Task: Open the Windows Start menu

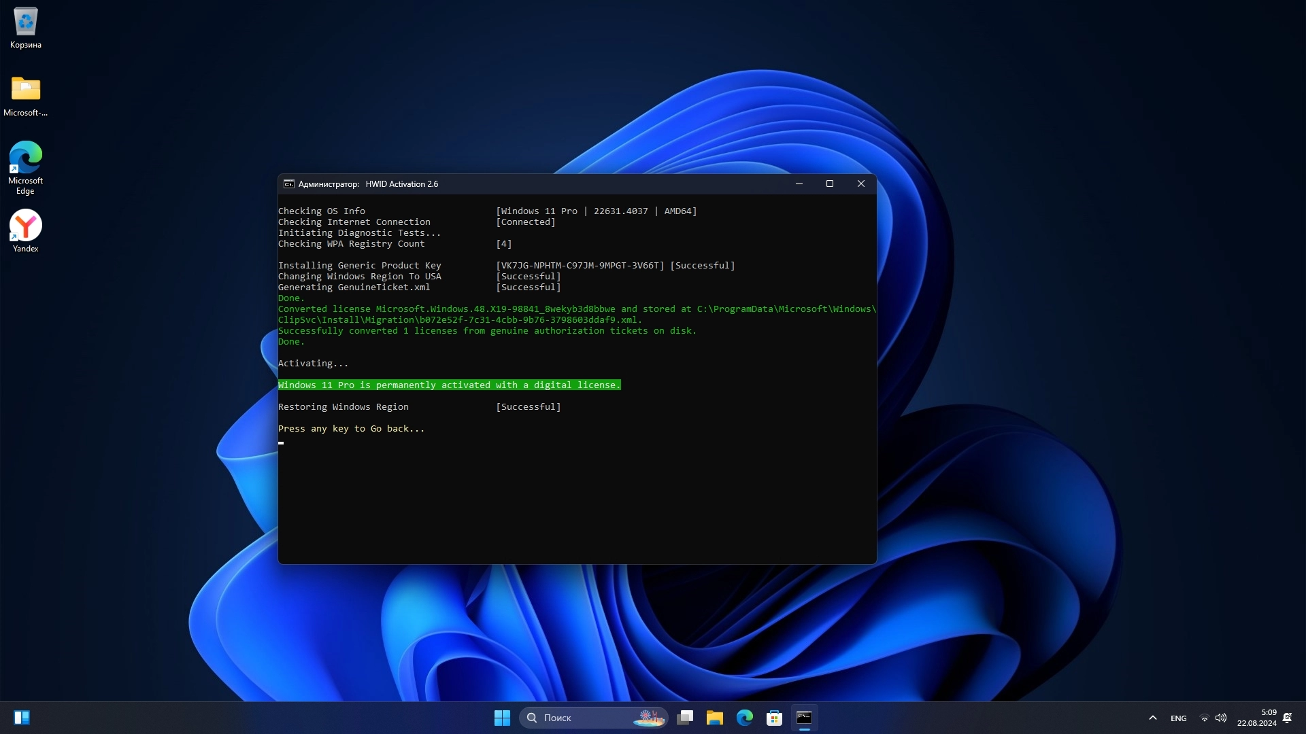Action: click(x=502, y=718)
